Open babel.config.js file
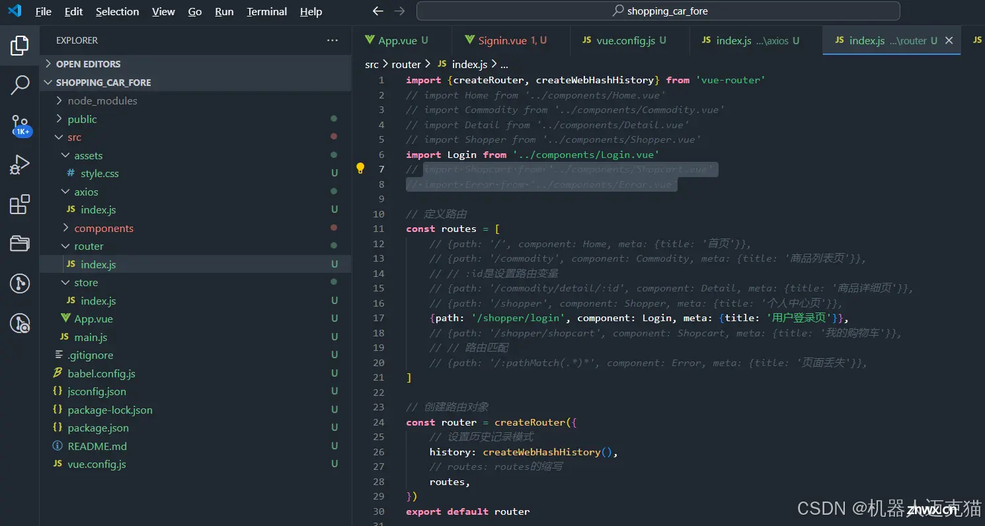The width and height of the screenshot is (985, 526). (196, 373)
